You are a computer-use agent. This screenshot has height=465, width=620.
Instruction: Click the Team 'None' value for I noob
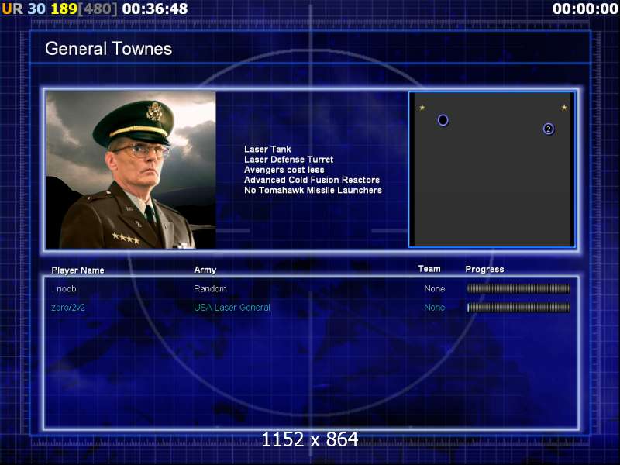[435, 288]
